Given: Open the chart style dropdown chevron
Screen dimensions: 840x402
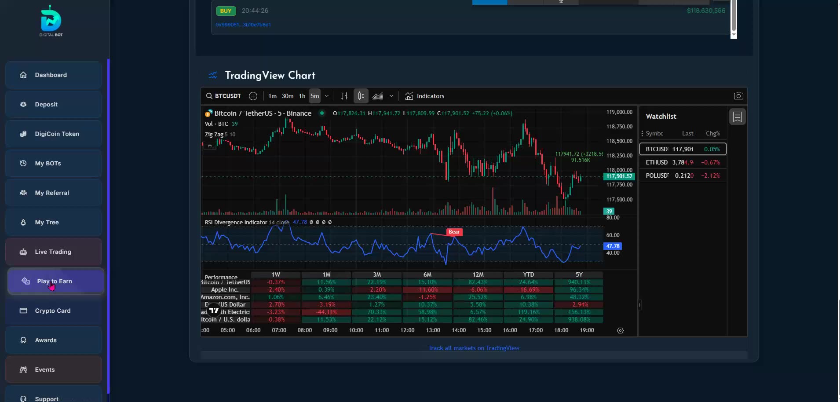Looking at the screenshot, I should pos(391,95).
